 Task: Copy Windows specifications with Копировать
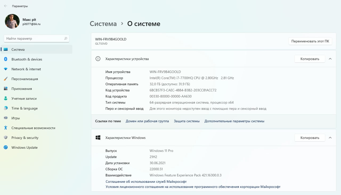tap(310, 138)
